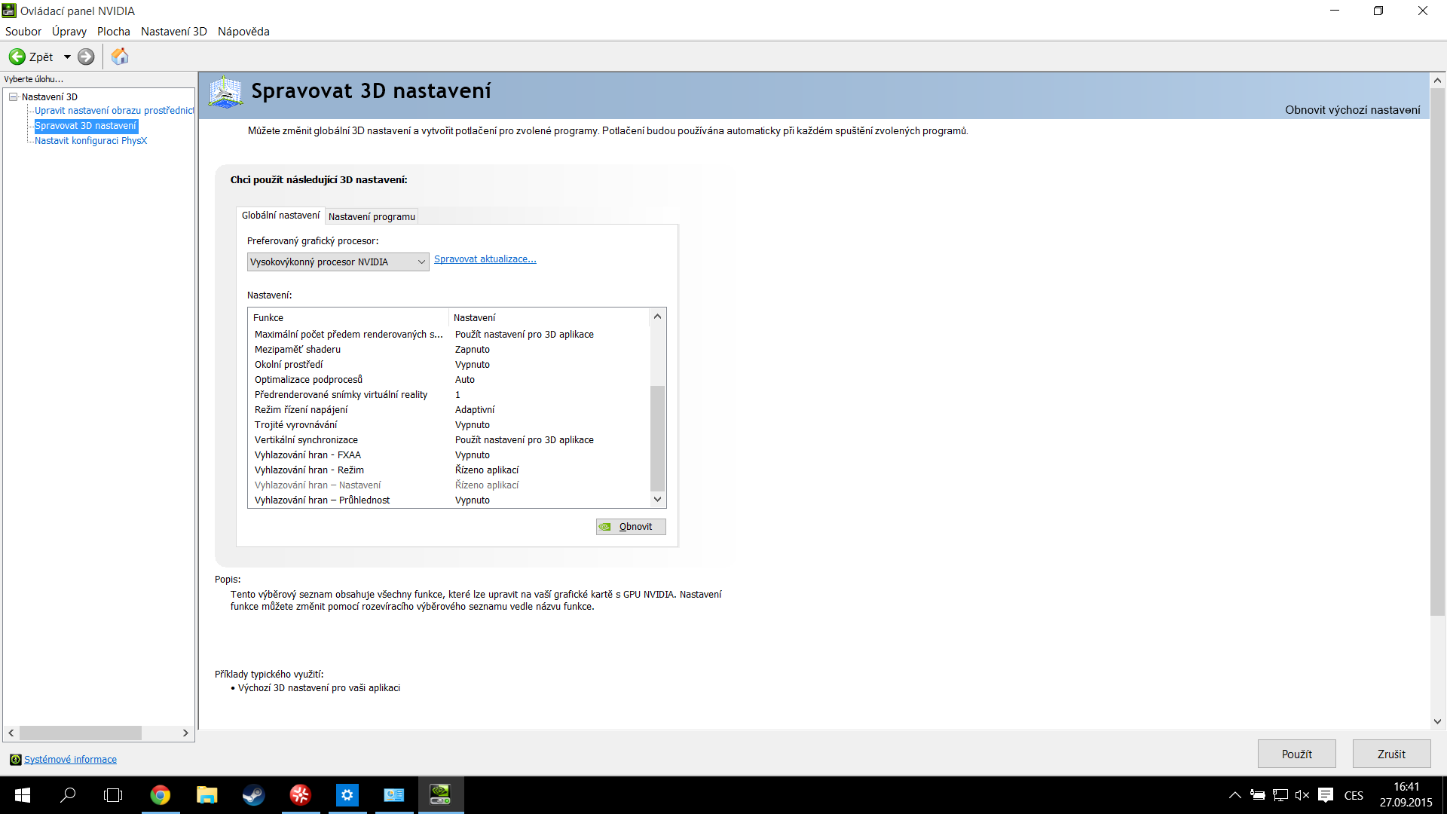The width and height of the screenshot is (1447, 814).
Task: Collapse the Nastavení 3D tree node
Action: pos(13,96)
